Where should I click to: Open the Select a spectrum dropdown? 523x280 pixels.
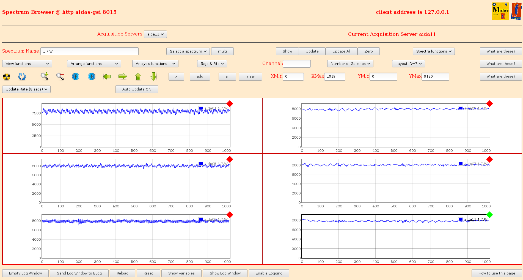(x=188, y=51)
